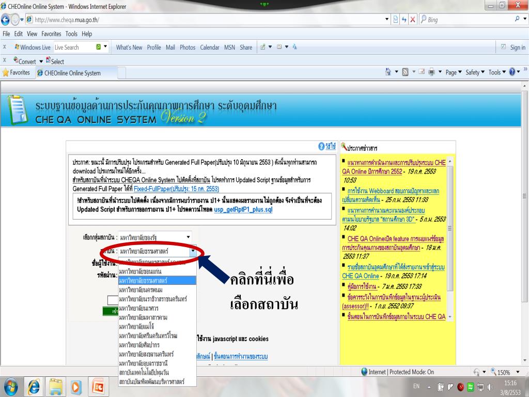Click the browser Forward arrow button
The height and width of the screenshot is (397, 529).
[15, 20]
